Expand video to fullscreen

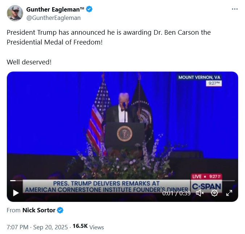pos(229,193)
